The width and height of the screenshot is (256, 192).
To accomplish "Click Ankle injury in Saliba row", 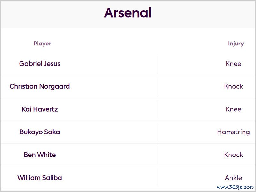I will point(233,178).
